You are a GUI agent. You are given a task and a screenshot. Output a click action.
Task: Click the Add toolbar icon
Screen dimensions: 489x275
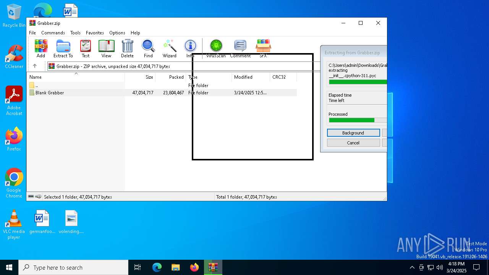(x=41, y=49)
